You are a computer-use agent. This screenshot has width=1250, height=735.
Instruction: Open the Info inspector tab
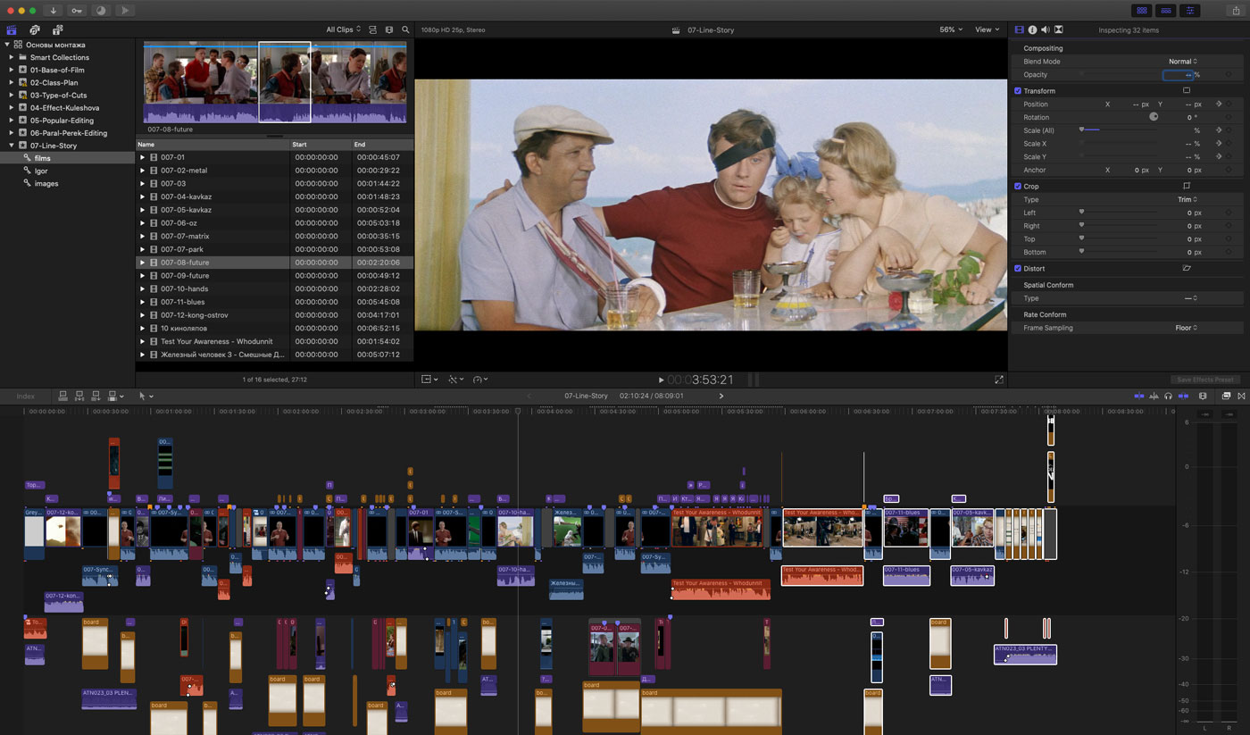point(1032,29)
